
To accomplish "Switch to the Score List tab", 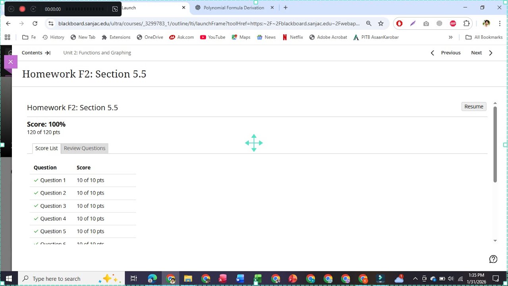I will [x=46, y=148].
